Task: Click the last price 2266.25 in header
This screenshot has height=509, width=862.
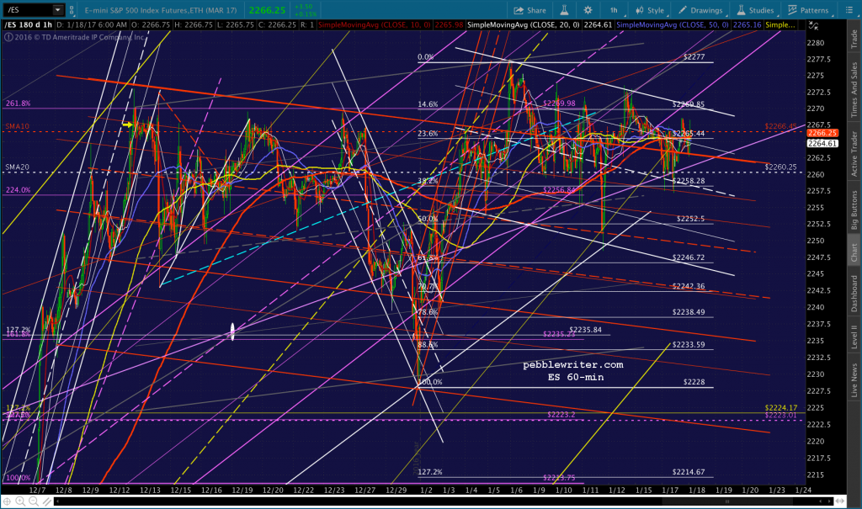Action: tap(267, 10)
